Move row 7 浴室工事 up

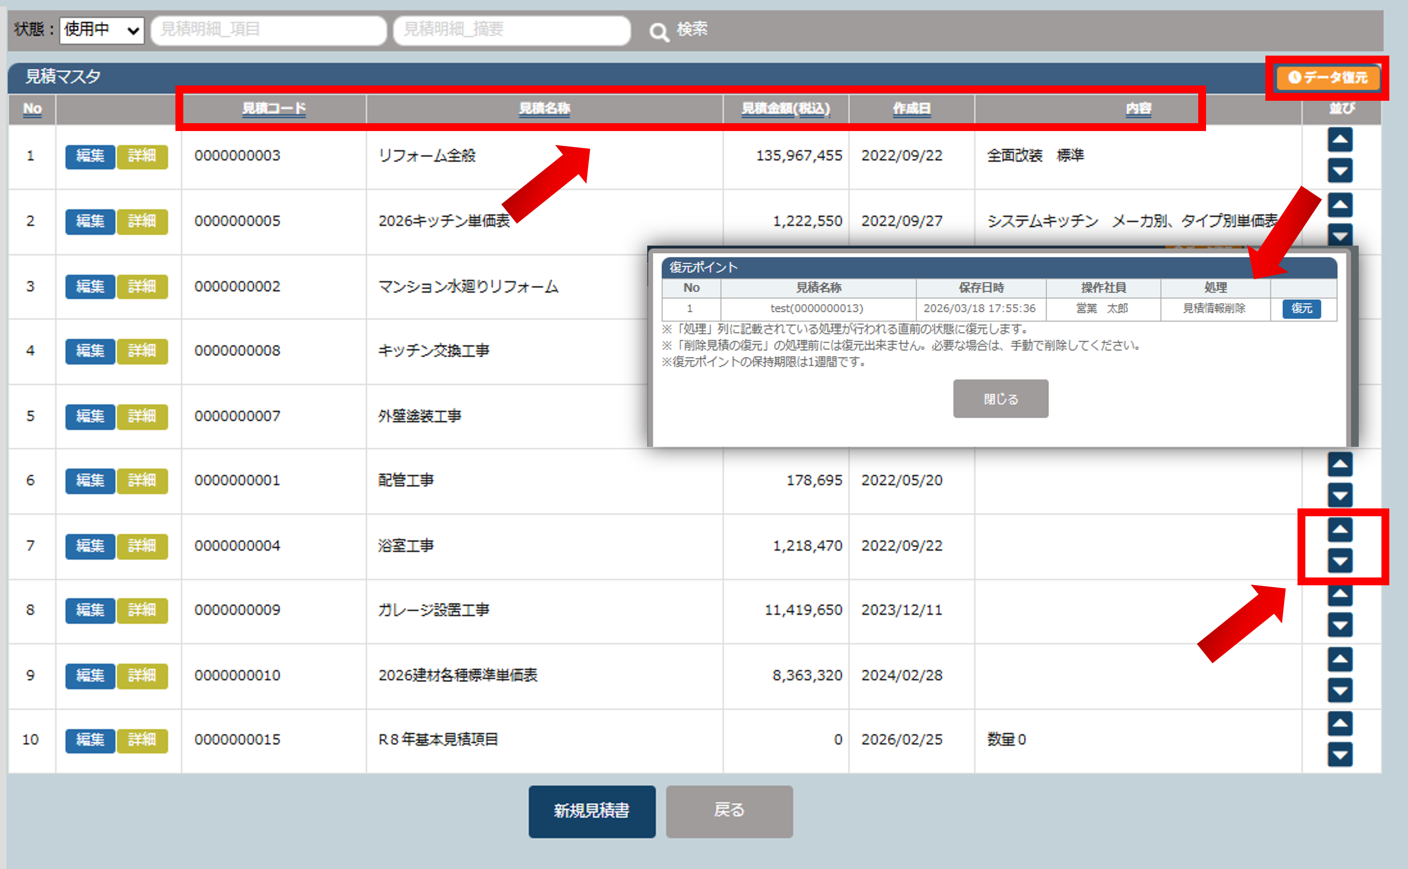(1340, 530)
